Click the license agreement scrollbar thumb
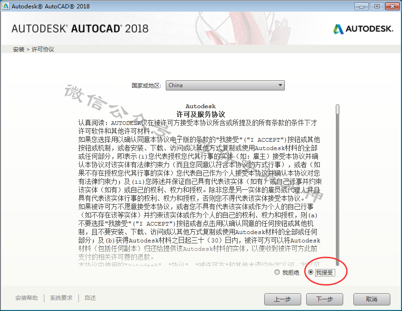This screenshot has height=311, width=402. pos(338,109)
